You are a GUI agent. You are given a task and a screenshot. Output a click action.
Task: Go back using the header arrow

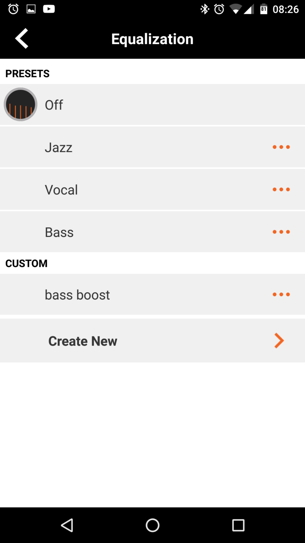22,38
